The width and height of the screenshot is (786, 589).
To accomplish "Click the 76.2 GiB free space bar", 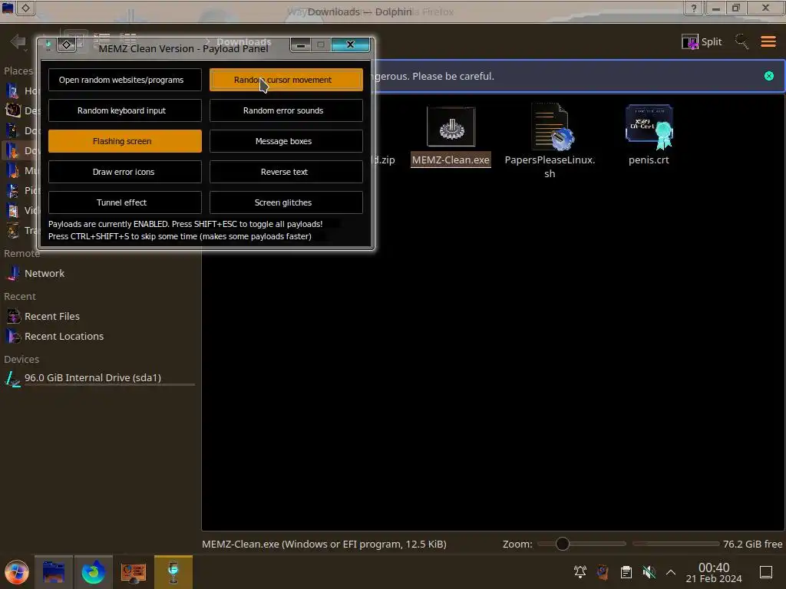I will (675, 544).
